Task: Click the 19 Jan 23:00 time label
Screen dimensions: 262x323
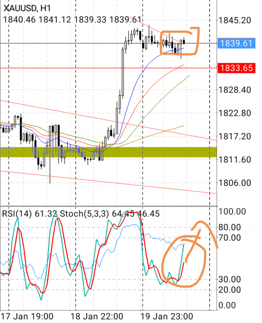Action: point(166,316)
